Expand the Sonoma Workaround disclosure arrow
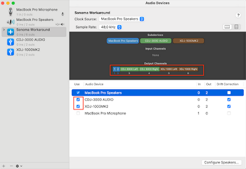This screenshot has width=246, height=169. 4,30
